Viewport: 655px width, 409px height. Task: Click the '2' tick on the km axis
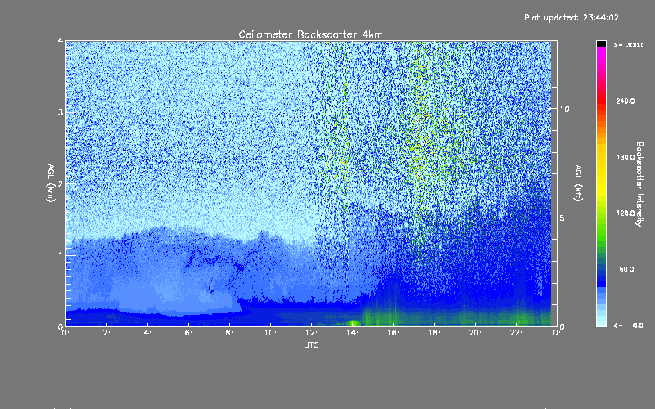click(61, 184)
